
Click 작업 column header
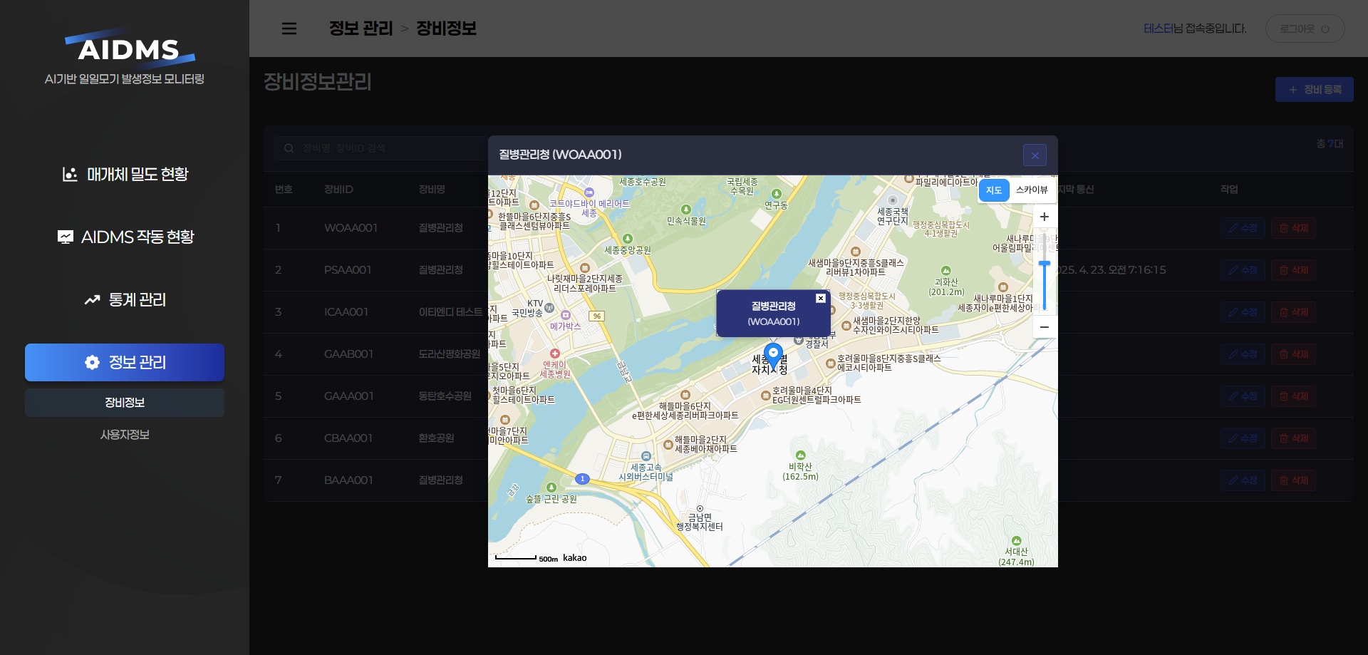(x=1229, y=190)
